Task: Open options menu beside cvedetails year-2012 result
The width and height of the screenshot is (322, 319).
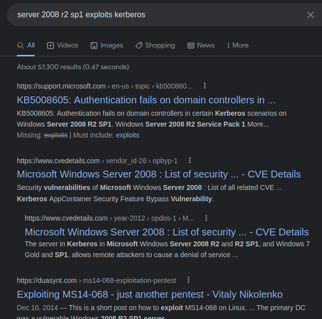Action: click(x=207, y=218)
